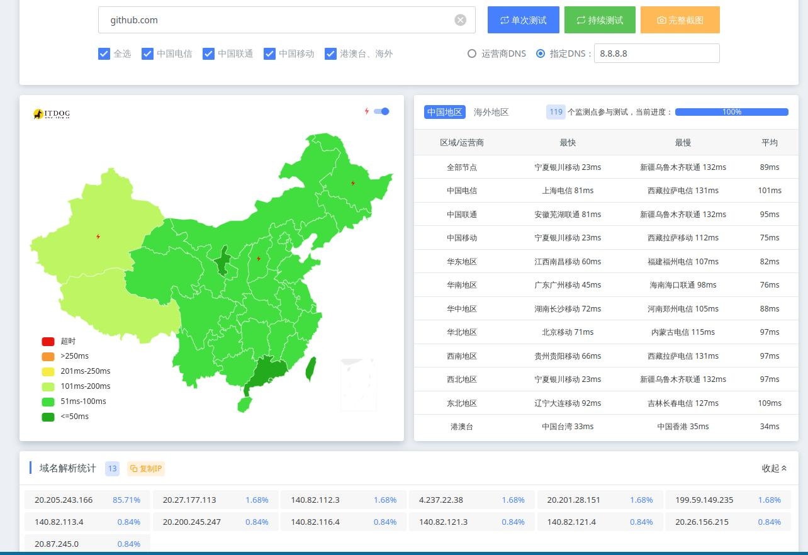The height and width of the screenshot is (555, 808).
Task: Click the red 超时 legend swatch
Action: [x=48, y=341]
